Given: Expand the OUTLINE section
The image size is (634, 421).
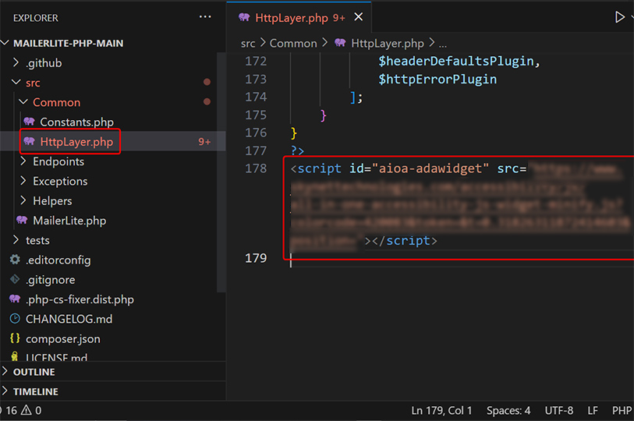Looking at the screenshot, I should (x=34, y=372).
